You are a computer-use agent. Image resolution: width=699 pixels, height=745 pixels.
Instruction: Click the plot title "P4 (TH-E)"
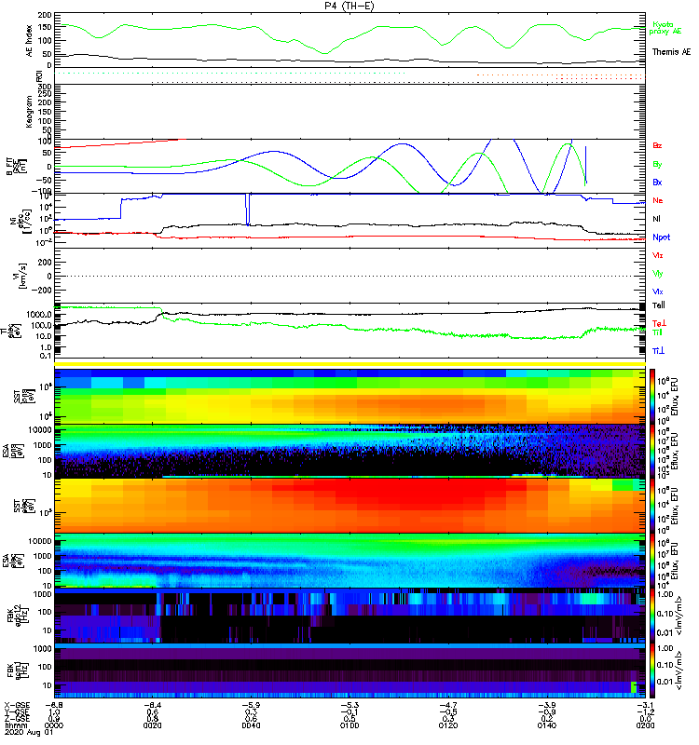pyautogui.click(x=349, y=6)
